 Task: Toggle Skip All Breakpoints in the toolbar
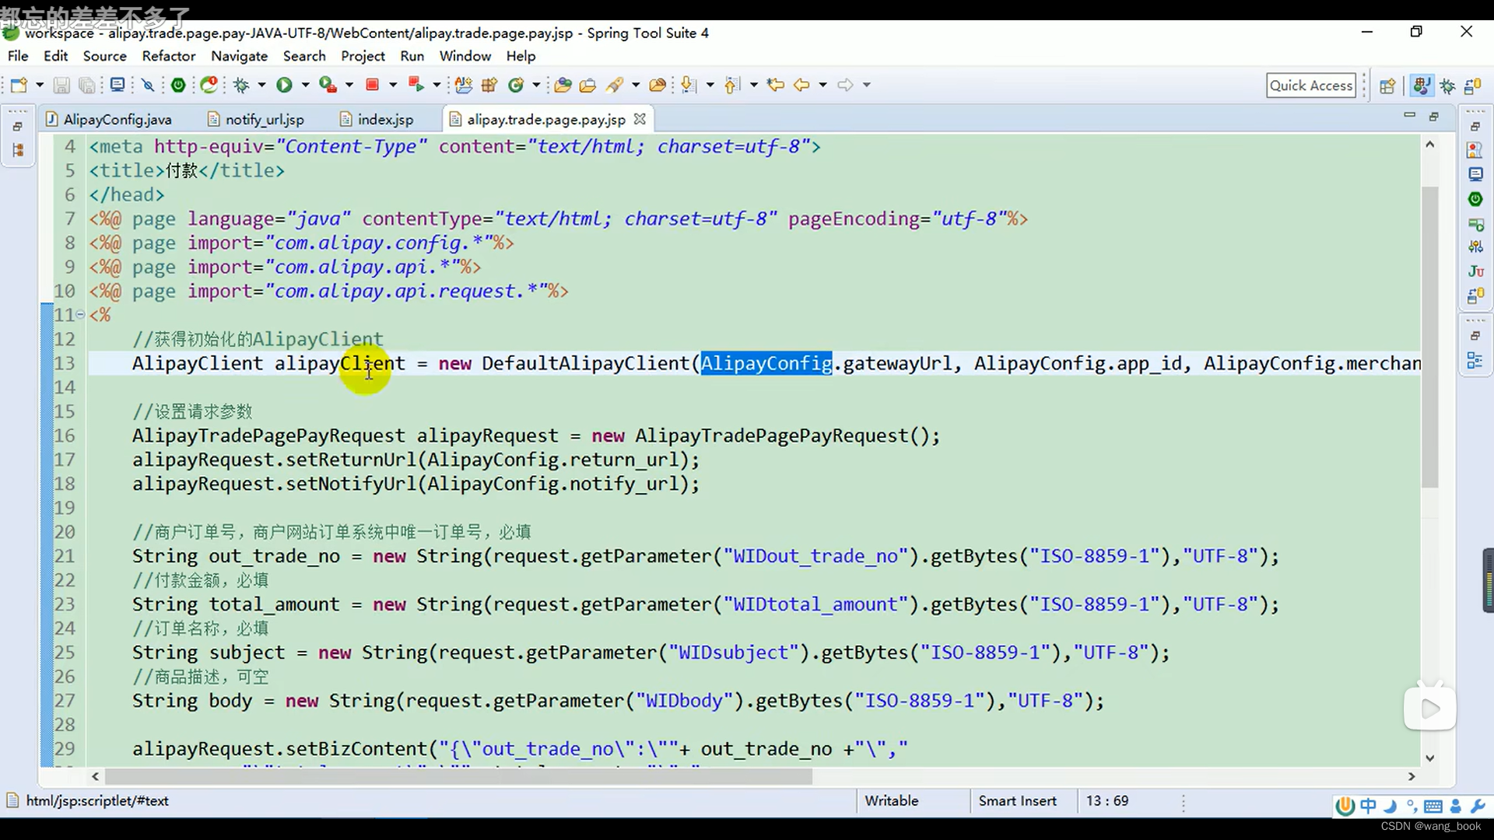tap(148, 85)
